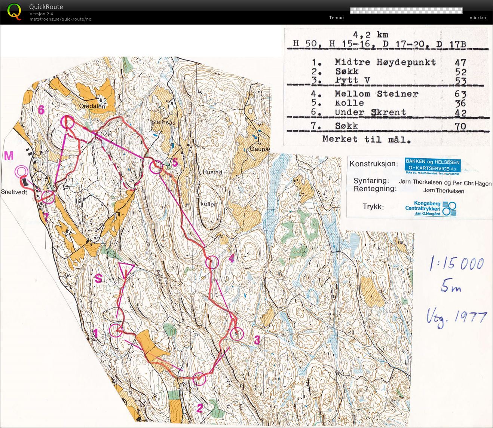This screenshot has width=493, height=428.
Task: Click the min/km unit label
Action: (478, 18)
